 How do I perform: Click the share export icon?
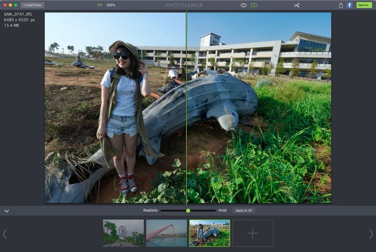[x=341, y=5]
